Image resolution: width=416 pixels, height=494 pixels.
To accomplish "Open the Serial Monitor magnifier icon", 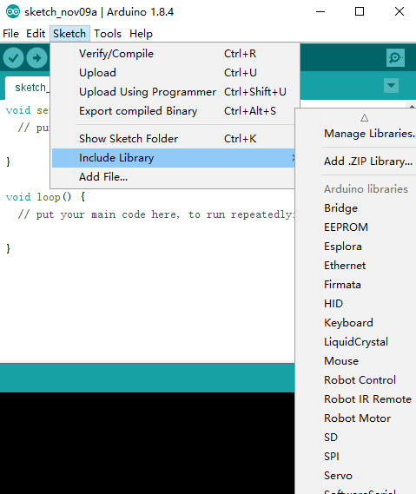I will (395, 57).
